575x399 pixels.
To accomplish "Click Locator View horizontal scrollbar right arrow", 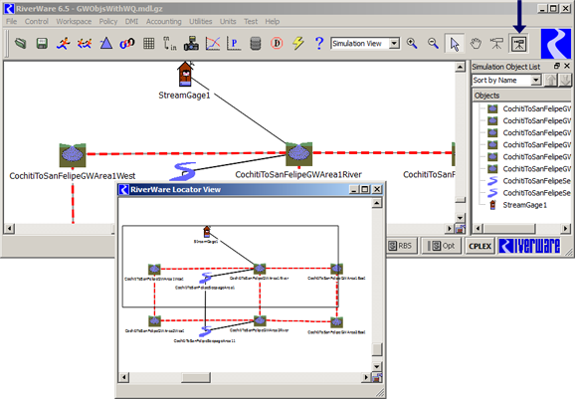I will click(x=366, y=377).
